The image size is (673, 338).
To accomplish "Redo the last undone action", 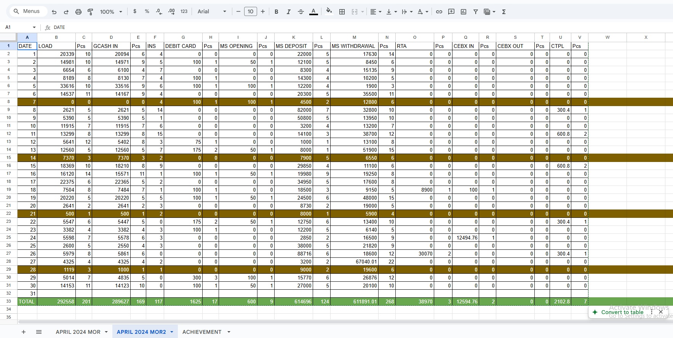I will pyautogui.click(x=66, y=12).
